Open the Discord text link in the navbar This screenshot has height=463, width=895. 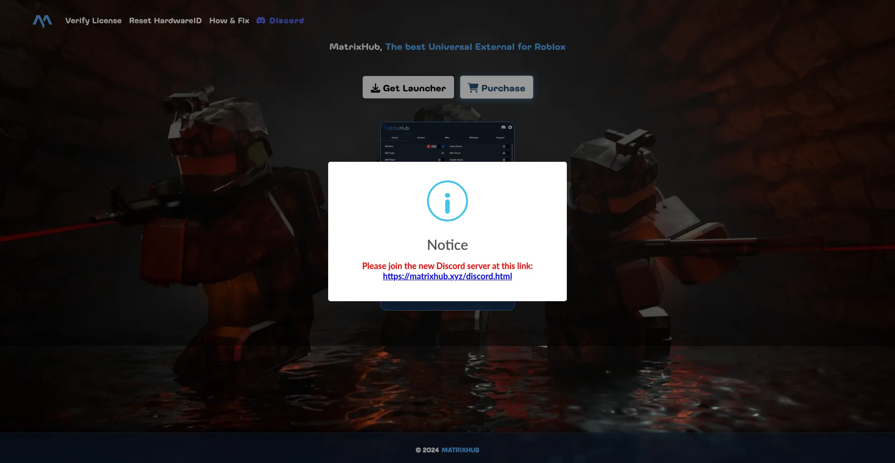coord(287,21)
